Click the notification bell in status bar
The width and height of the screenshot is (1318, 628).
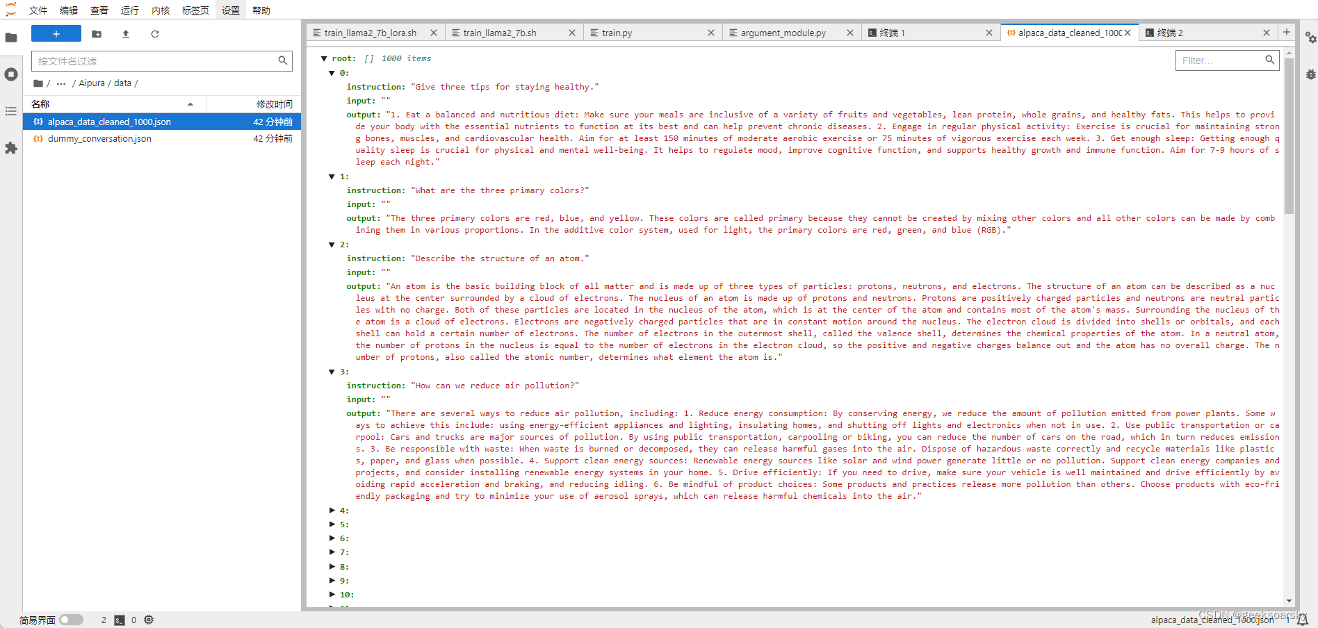pos(1303,620)
